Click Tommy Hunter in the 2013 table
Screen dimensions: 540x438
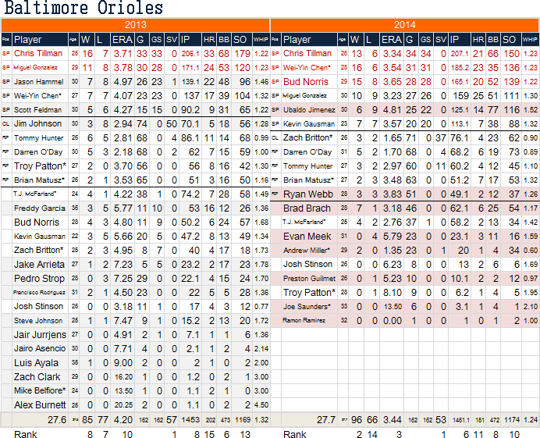click(x=38, y=138)
